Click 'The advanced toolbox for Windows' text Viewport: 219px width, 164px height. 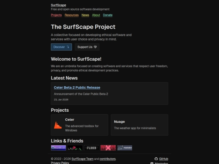[82, 128]
